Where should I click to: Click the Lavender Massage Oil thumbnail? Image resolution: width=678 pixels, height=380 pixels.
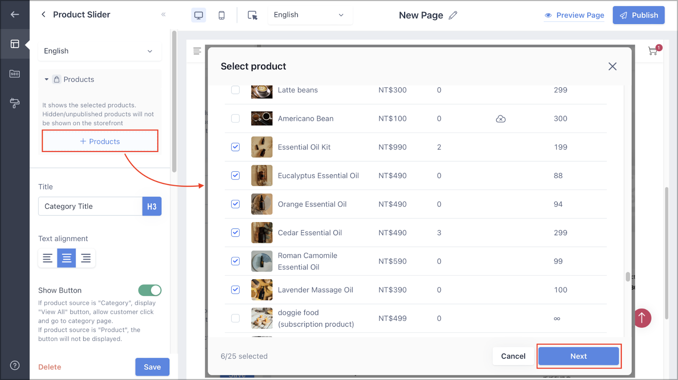(262, 290)
